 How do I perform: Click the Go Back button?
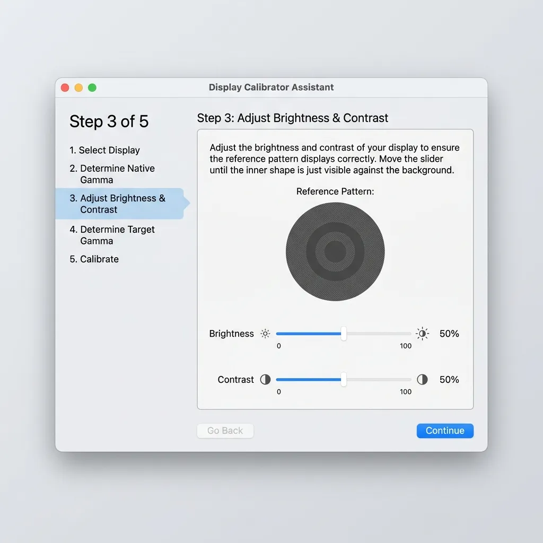[x=225, y=431]
